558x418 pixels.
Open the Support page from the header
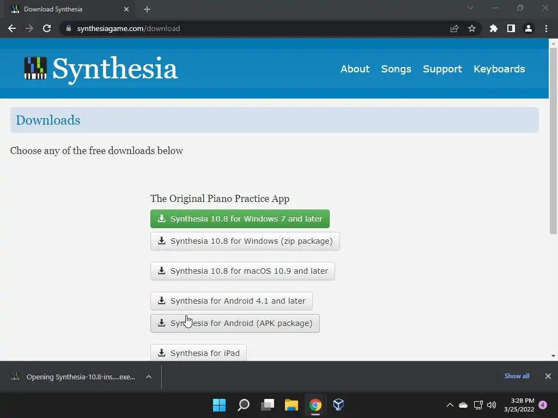click(442, 69)
